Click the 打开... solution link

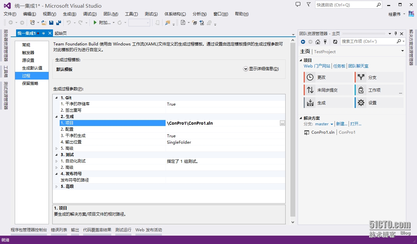(x=356, y=124)
